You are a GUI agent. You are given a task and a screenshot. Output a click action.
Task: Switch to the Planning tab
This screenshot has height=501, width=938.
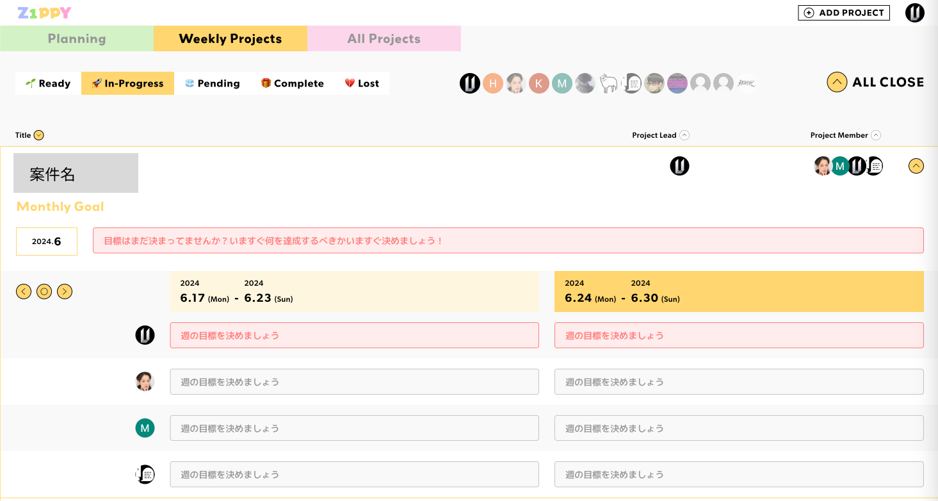click(76, 38)
